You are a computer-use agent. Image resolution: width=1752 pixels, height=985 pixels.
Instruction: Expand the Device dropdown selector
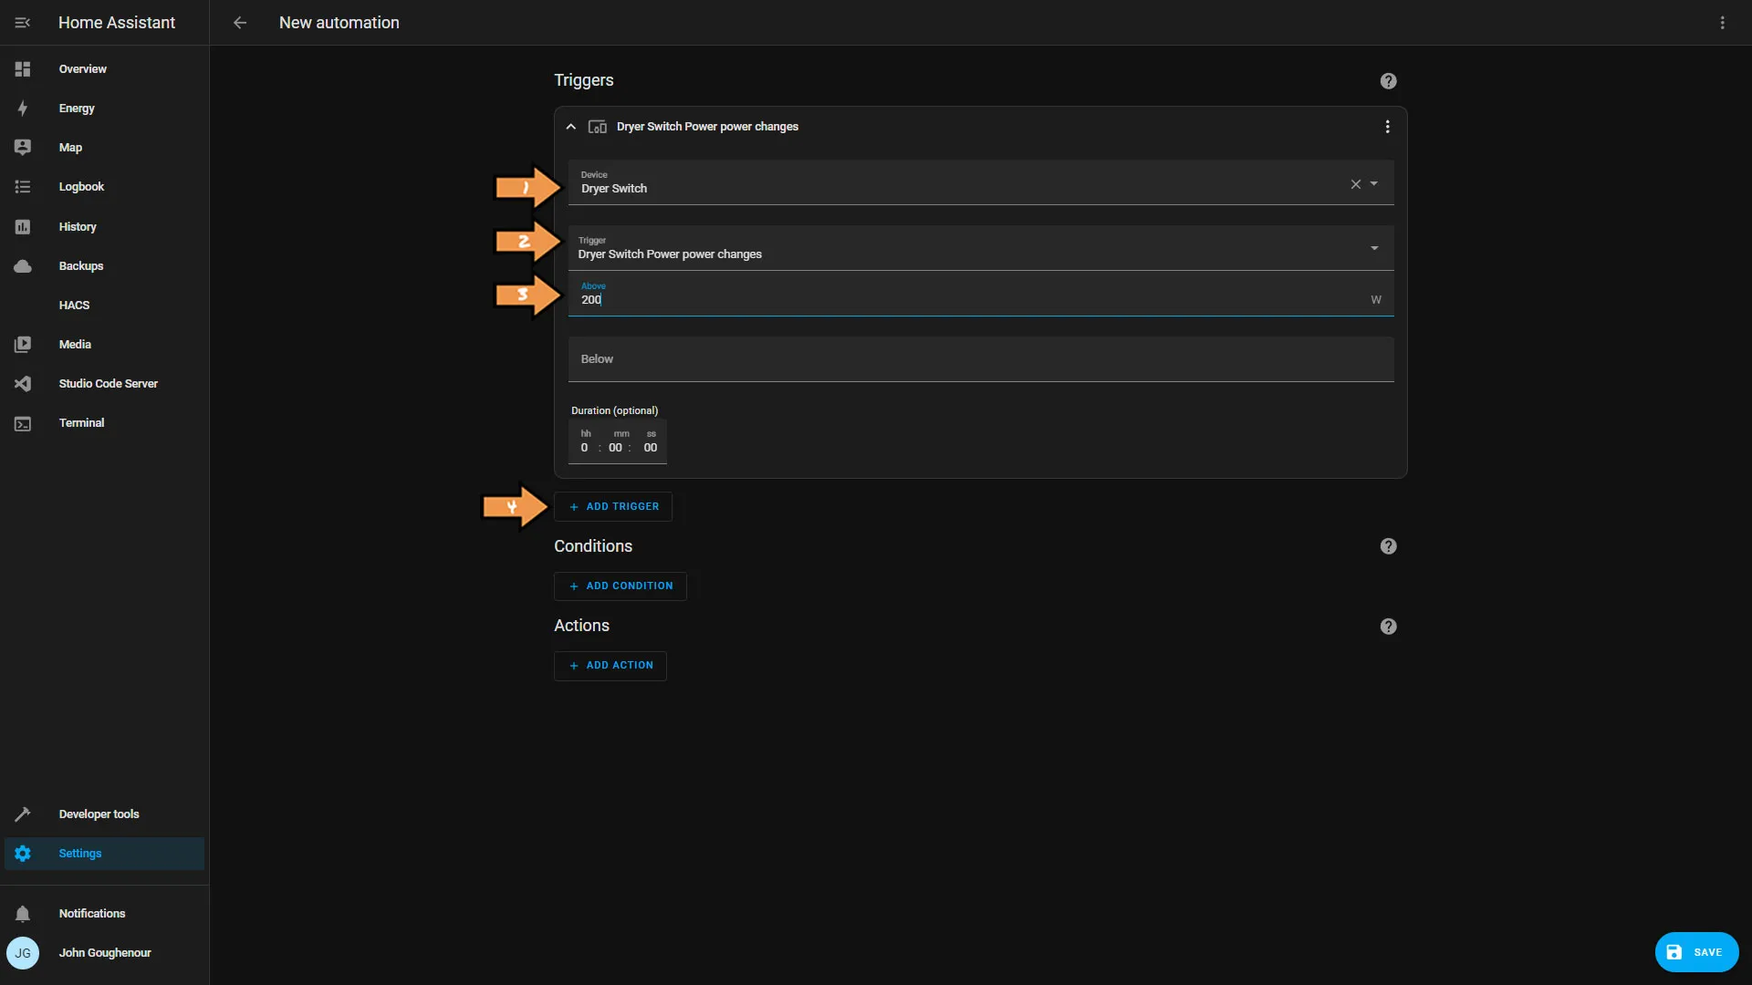click(1373, 186)
